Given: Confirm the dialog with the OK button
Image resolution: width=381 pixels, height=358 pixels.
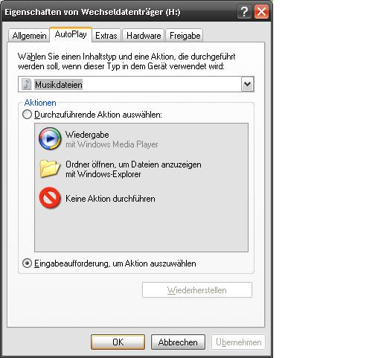Looking at the screenshot, I should pyautogui.click(x=118, y=342).
